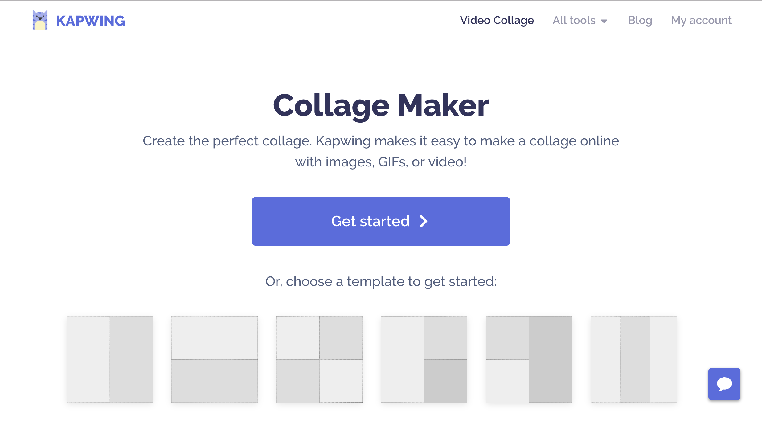Pick the three vertical columns template

(x=634, y=359)
